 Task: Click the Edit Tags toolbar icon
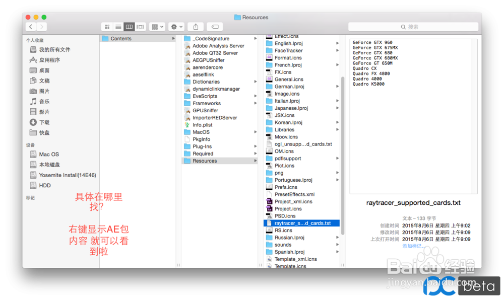pyautogui.click(x=214, y=27)
